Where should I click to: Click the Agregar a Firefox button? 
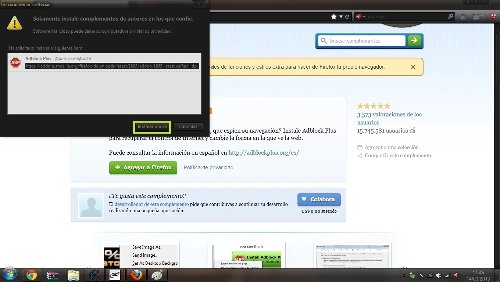coord(143,167)
